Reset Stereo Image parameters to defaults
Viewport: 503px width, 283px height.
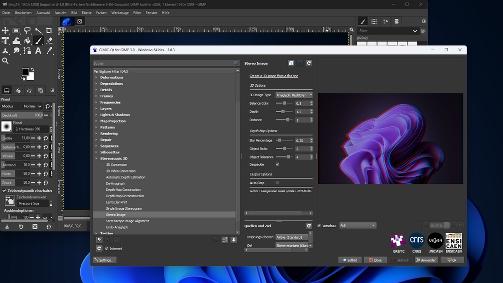[309, 63]
